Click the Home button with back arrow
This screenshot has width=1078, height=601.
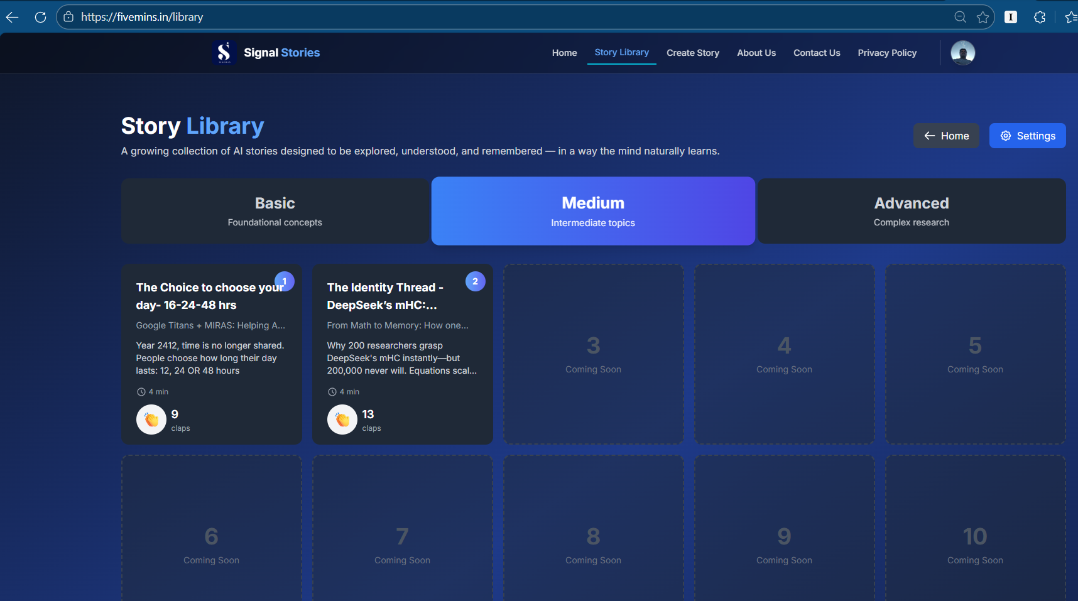click(946, 135)
